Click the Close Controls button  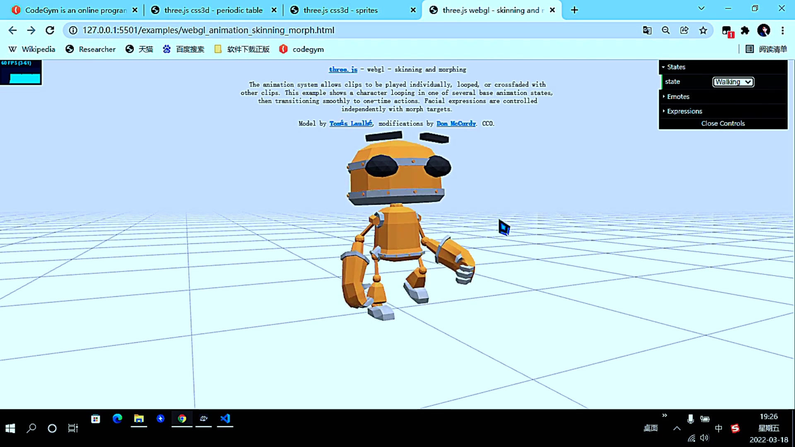723,123
